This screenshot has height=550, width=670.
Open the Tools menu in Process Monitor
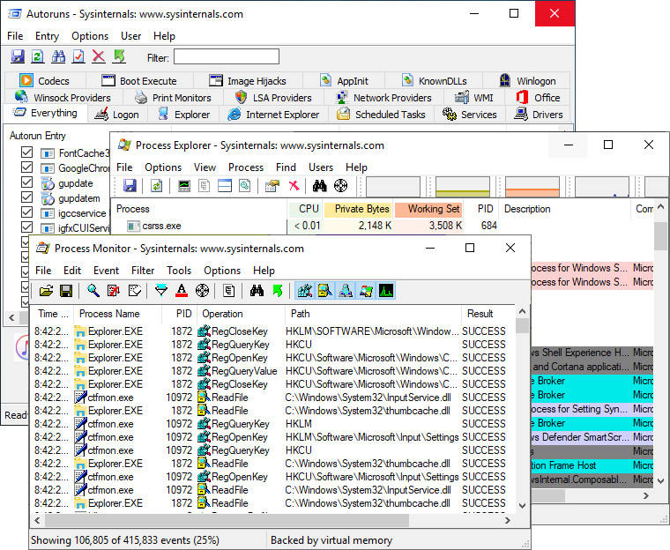179,271
